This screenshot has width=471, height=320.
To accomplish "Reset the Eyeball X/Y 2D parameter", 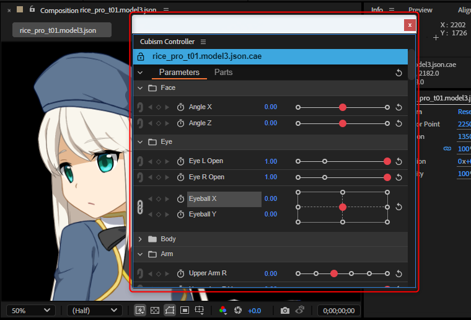I will (x=398, y=207).
